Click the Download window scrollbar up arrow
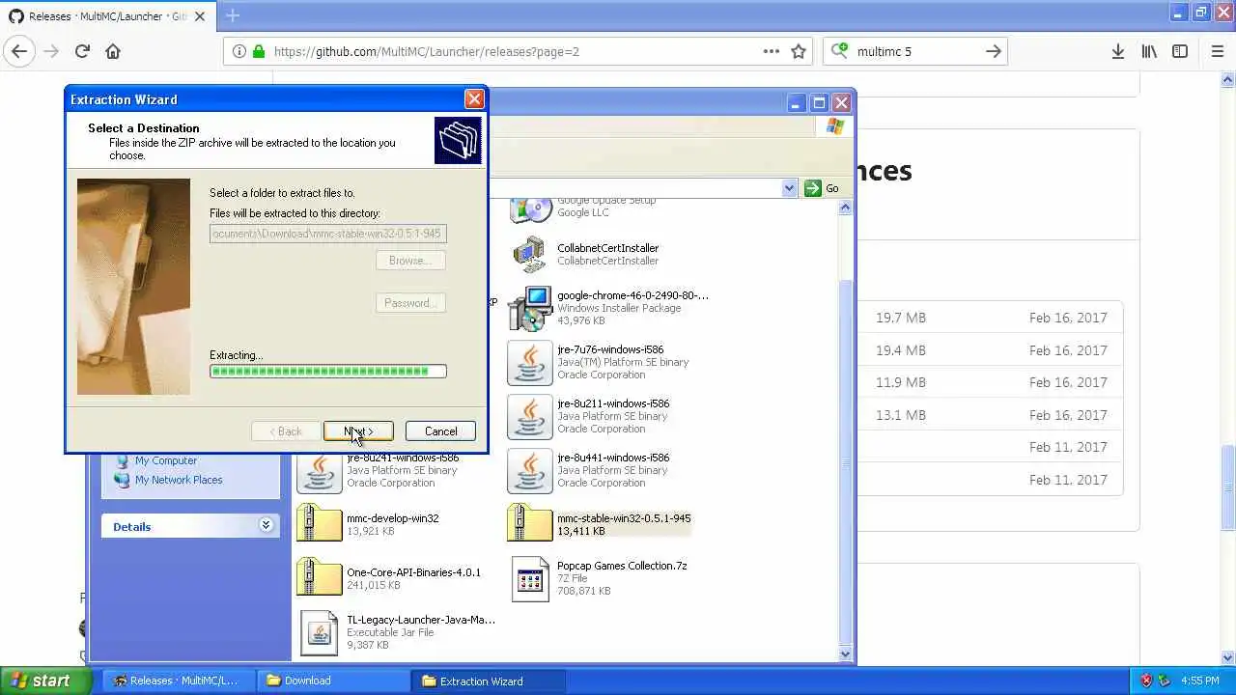This screenshot has height=695, width=1236. [x=846, y=207]
